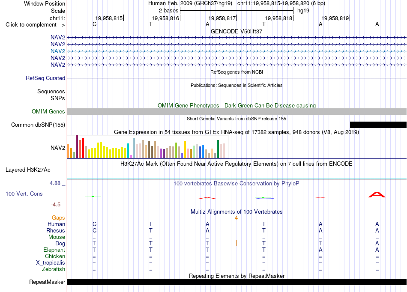Click the orange gap count 4
This screenshot has height=292, width=407.
pyautogui.click(x=236, y=218)
